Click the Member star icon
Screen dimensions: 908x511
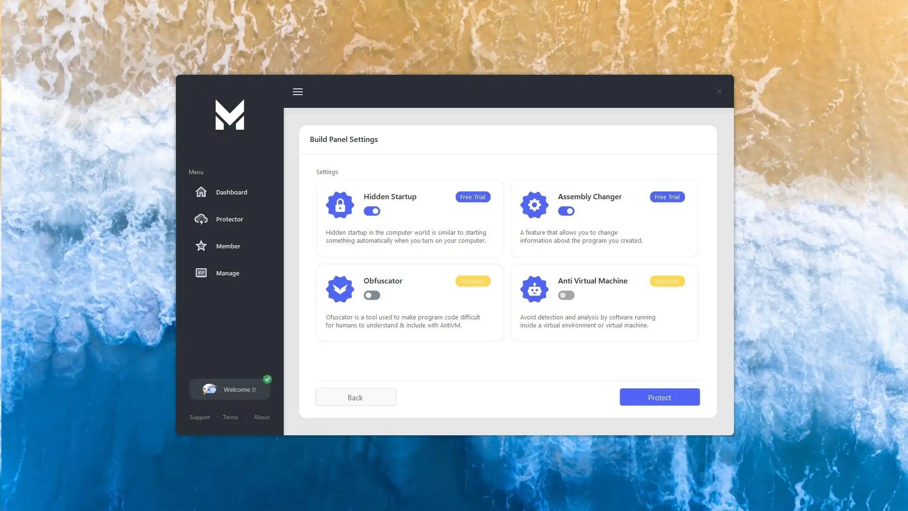[x=201, y=245]
